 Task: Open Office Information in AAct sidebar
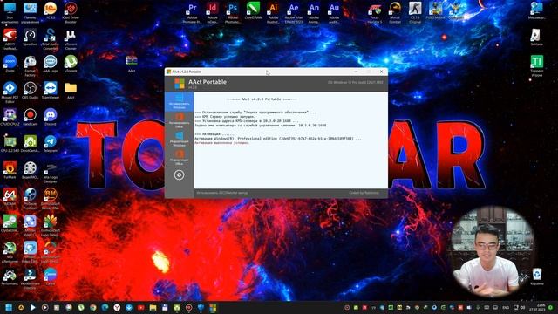(x=179, y=158)
